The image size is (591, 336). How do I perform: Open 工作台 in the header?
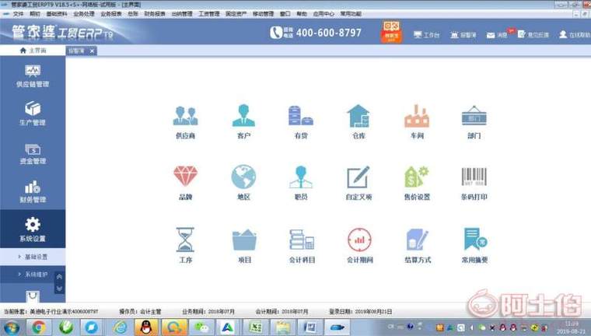[x=426, y=35]
